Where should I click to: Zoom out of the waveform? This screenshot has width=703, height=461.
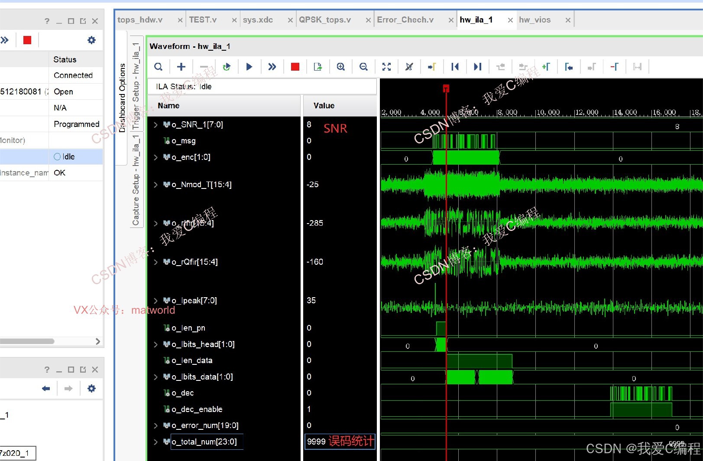point(363,67)
